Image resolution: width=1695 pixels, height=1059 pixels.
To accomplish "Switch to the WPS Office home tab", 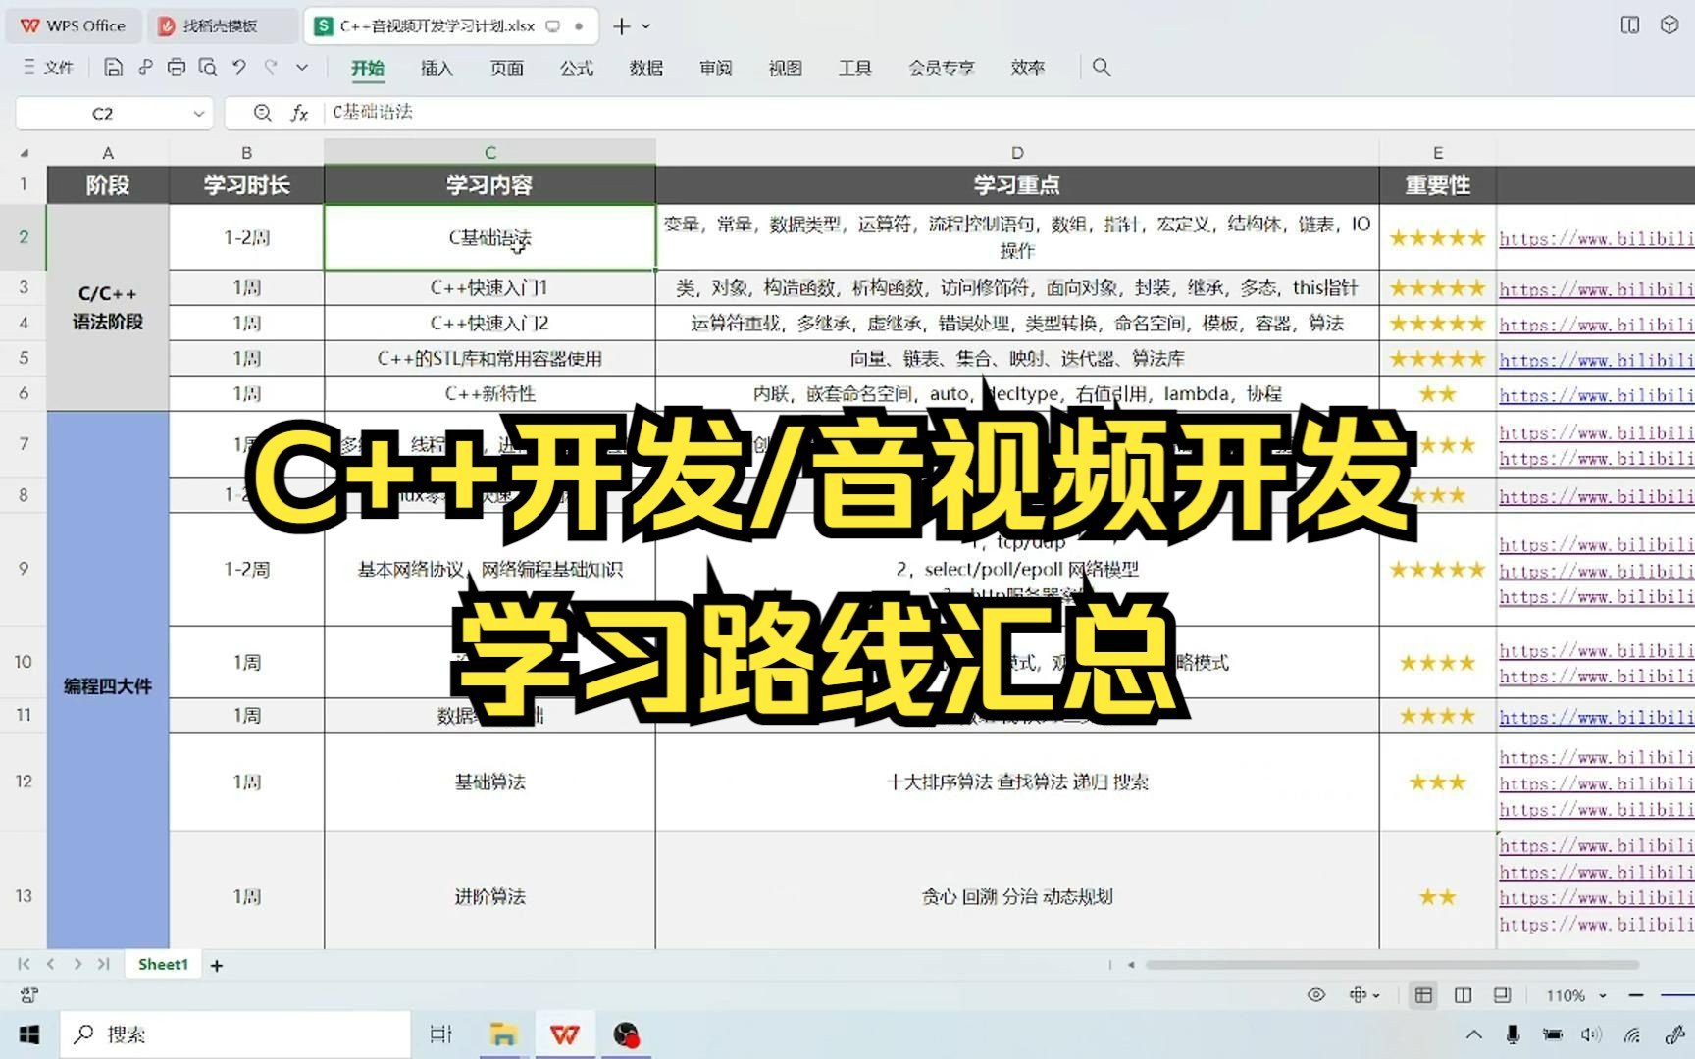I will 75,26.
